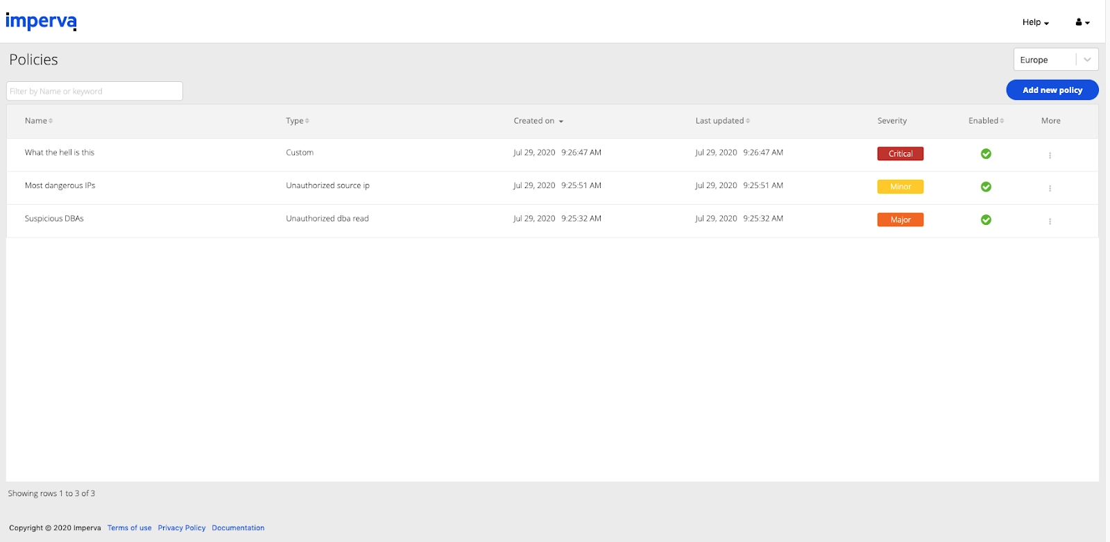Viewport: 1110px width, 542px height.
Task: Open the Terms of use link
Action: click(x=129, y=528)
